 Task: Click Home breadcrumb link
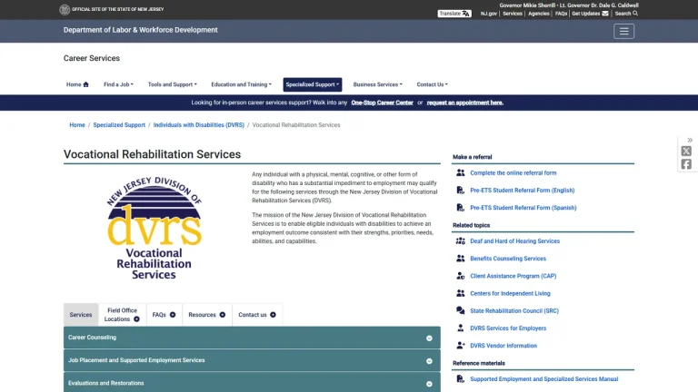[77, 125]
